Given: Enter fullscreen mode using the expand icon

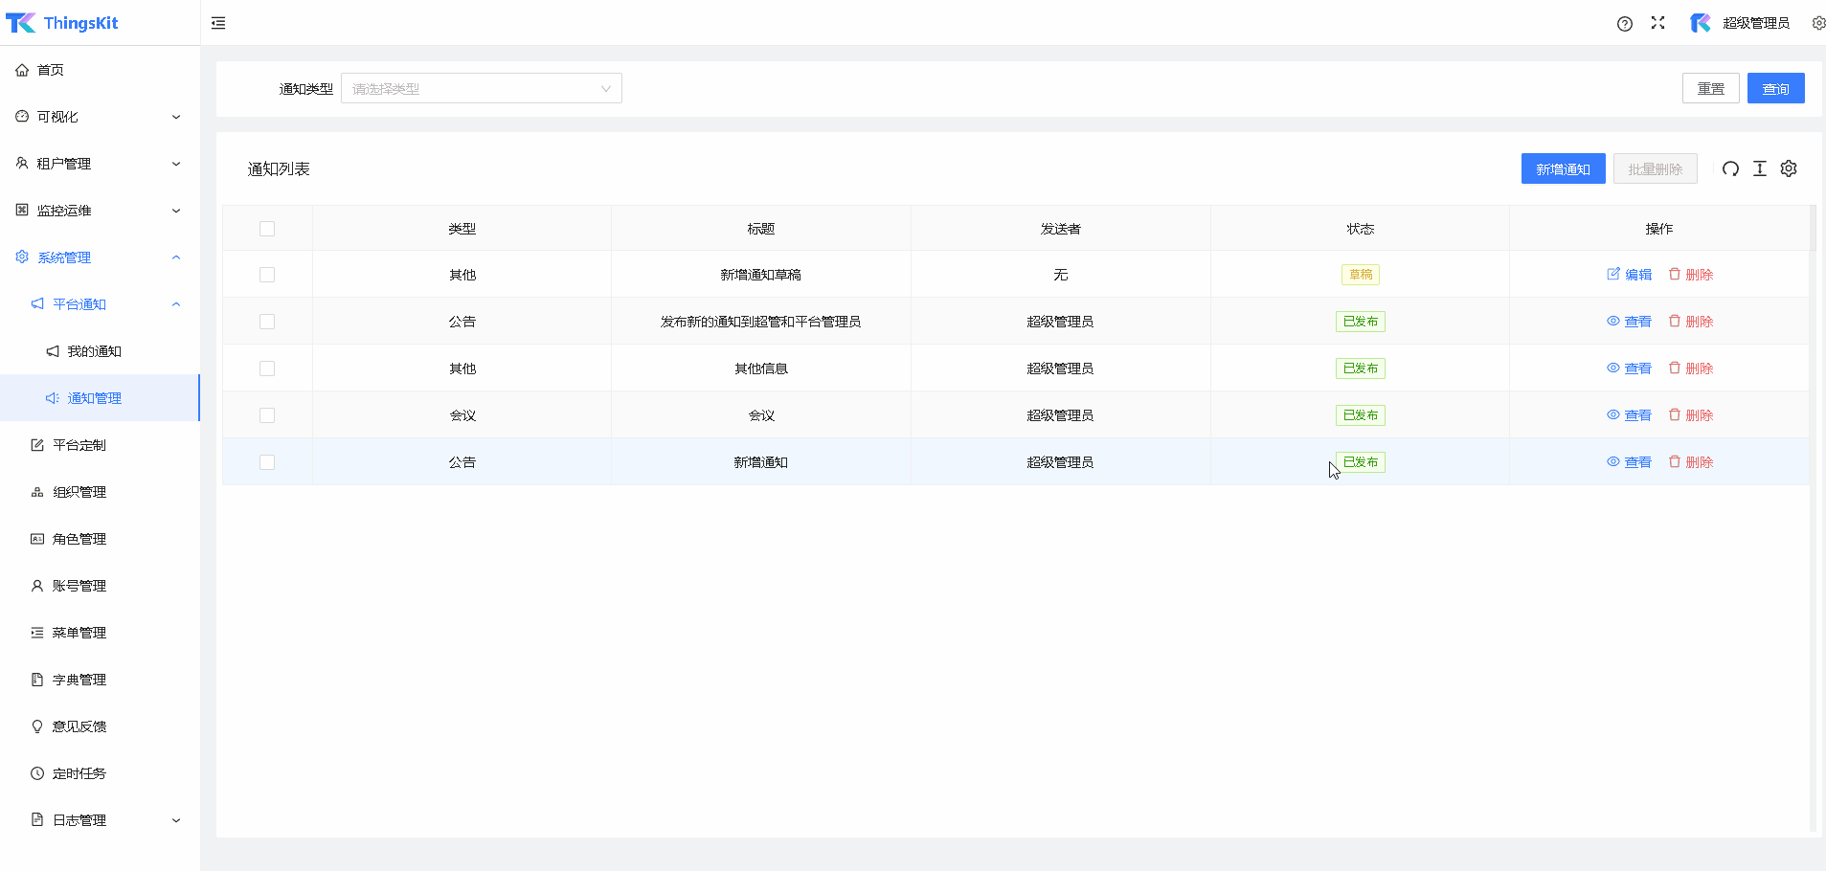Looking at the screenshot, I should coord(1657,23).
